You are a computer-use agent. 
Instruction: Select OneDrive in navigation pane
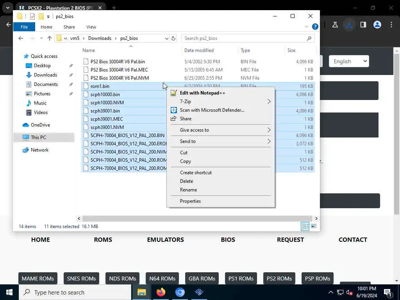[40, 125]
